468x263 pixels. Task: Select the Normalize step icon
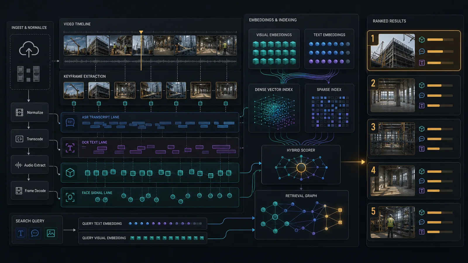[19, 113]
